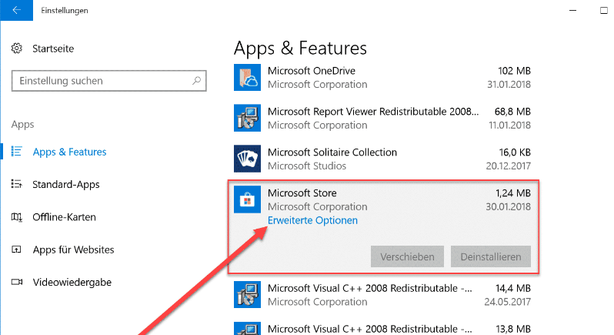Click the date 30.01.2018
The width and height of the screenshot is (614, 335).
pos(509,207)
